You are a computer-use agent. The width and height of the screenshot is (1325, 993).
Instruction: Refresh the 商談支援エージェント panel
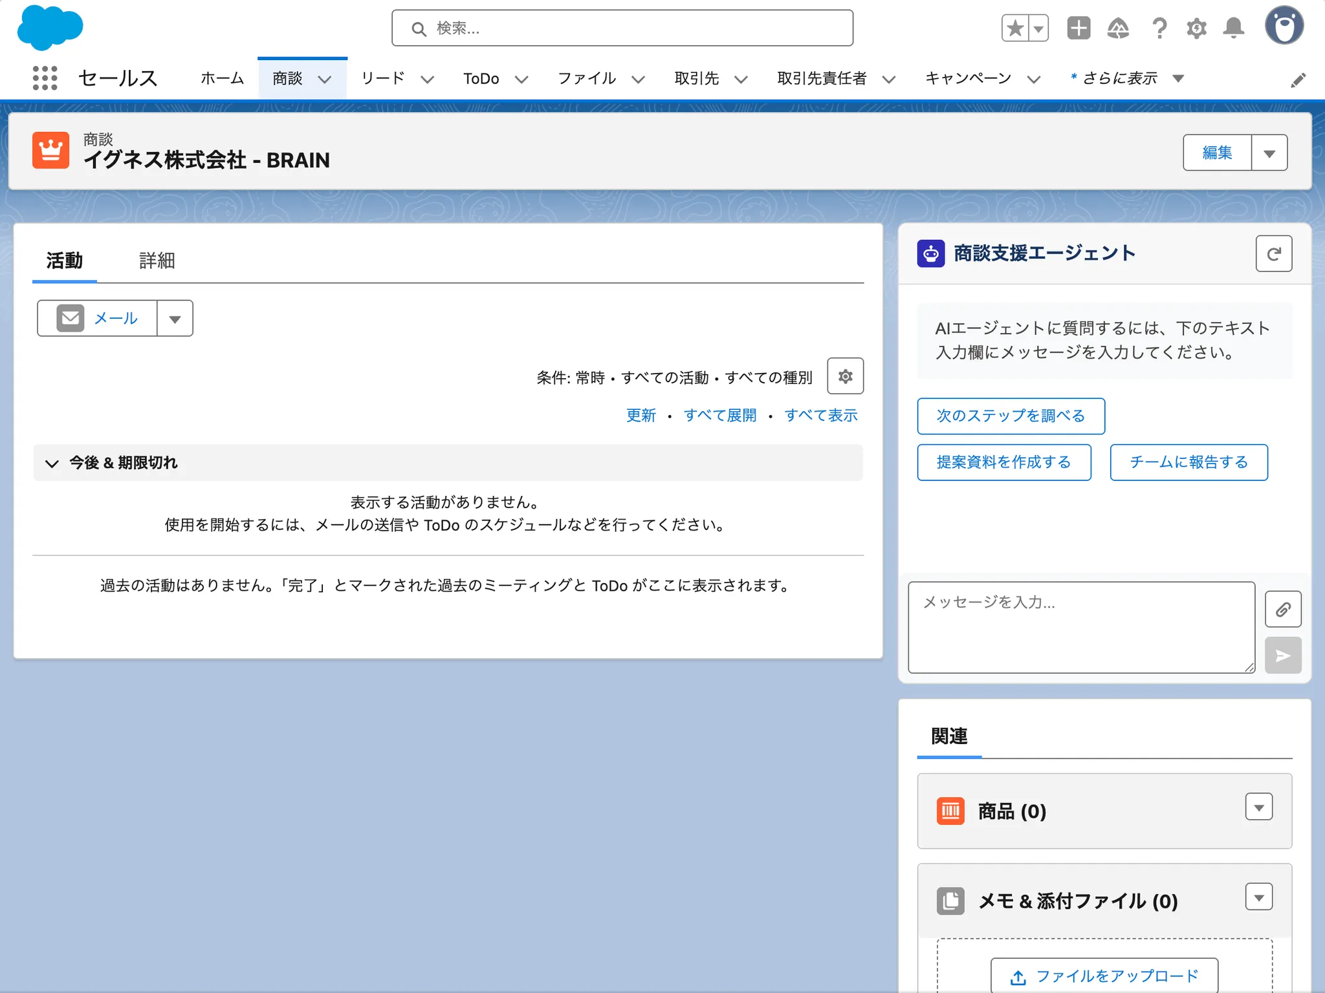click(1273, 253)
